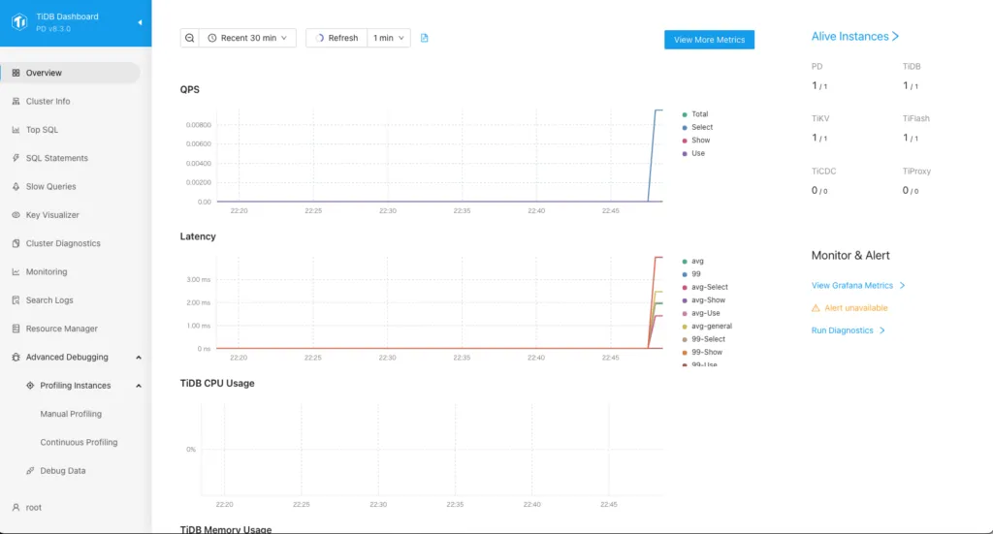Click the Debug Data tool icon

[30, 471]
